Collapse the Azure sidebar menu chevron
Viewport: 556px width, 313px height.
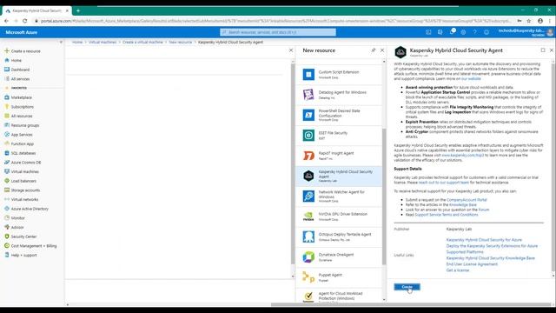(61, 43)
